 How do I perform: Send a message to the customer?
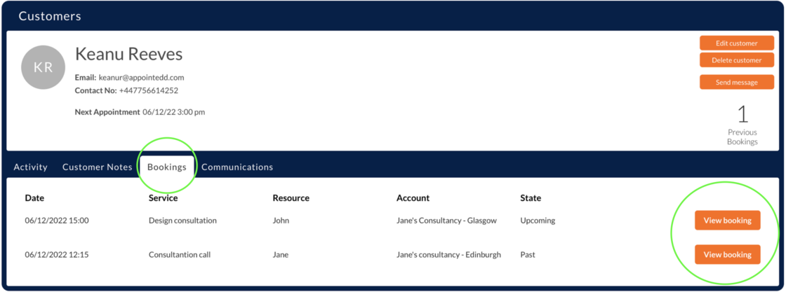[x=736, y=83]
